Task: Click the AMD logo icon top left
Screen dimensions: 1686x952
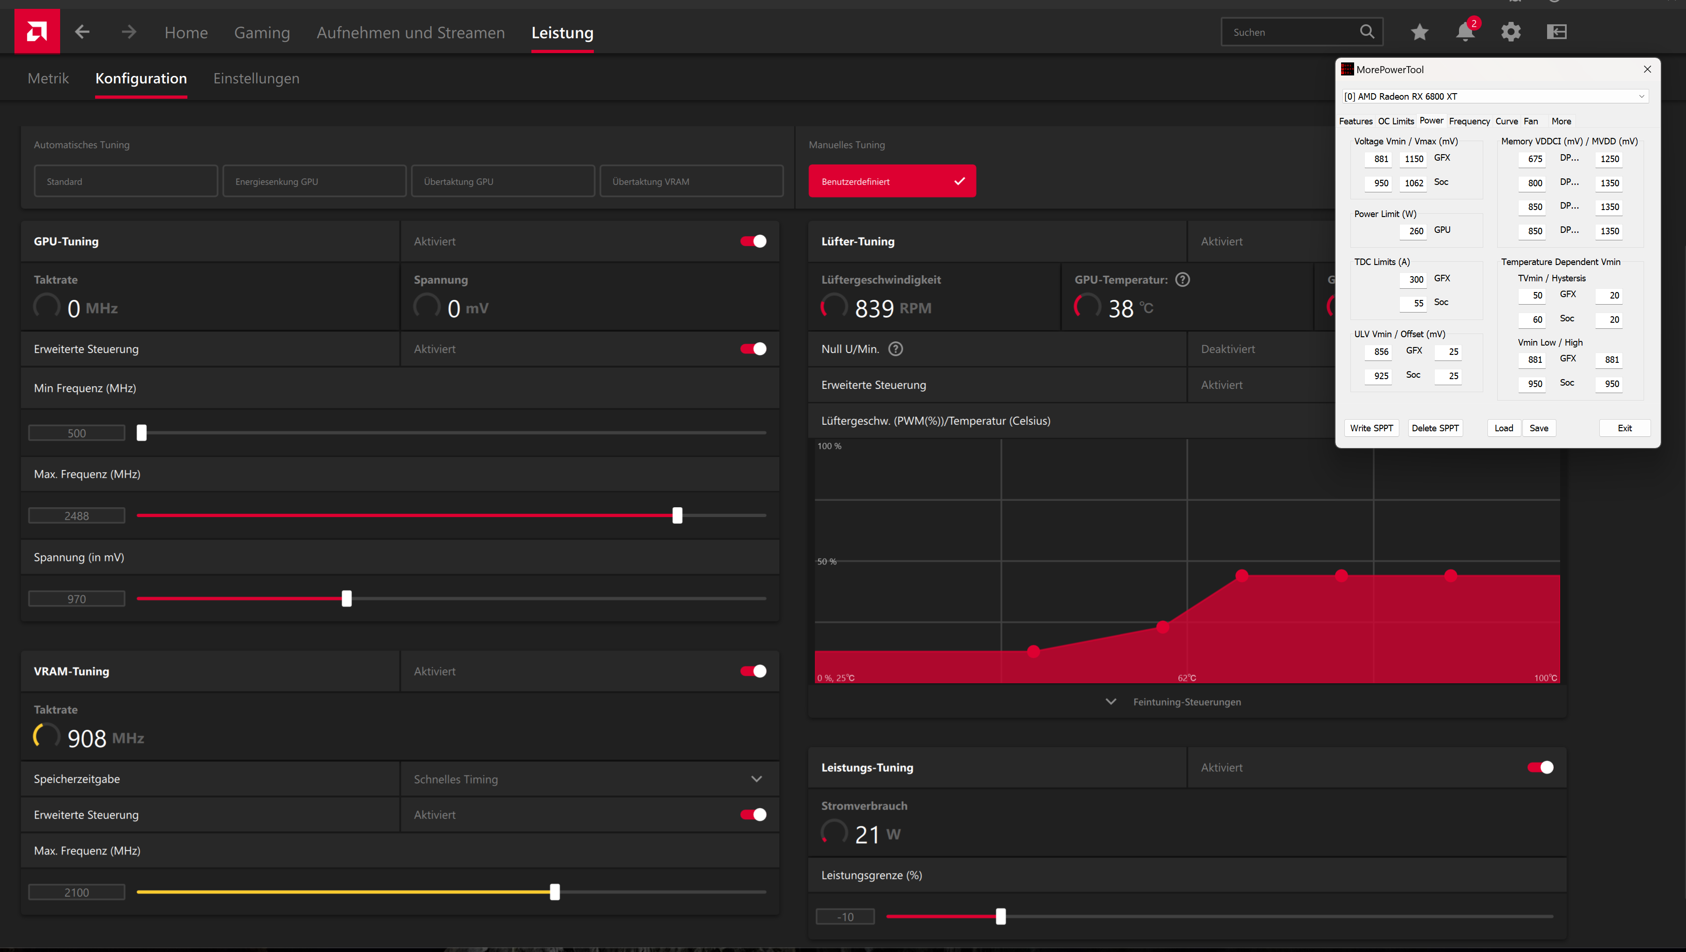Action: coord(37,31)
